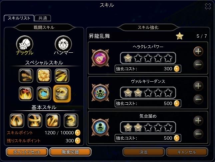Click the ポイントリセット button

click(27, 152)
